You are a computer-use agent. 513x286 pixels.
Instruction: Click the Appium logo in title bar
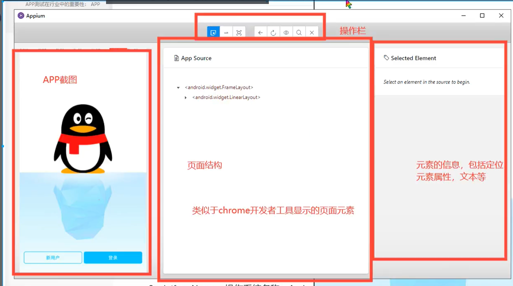[21, 16]
